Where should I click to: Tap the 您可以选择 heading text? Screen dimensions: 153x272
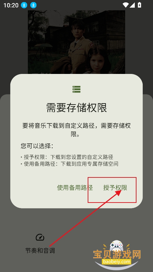point(37,146)
